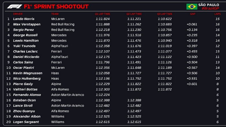Click the Sprint Shootout title
Image resolution: width=226 pixels, height=127 pixels.
pyautogui.click(x=56, y=6)
